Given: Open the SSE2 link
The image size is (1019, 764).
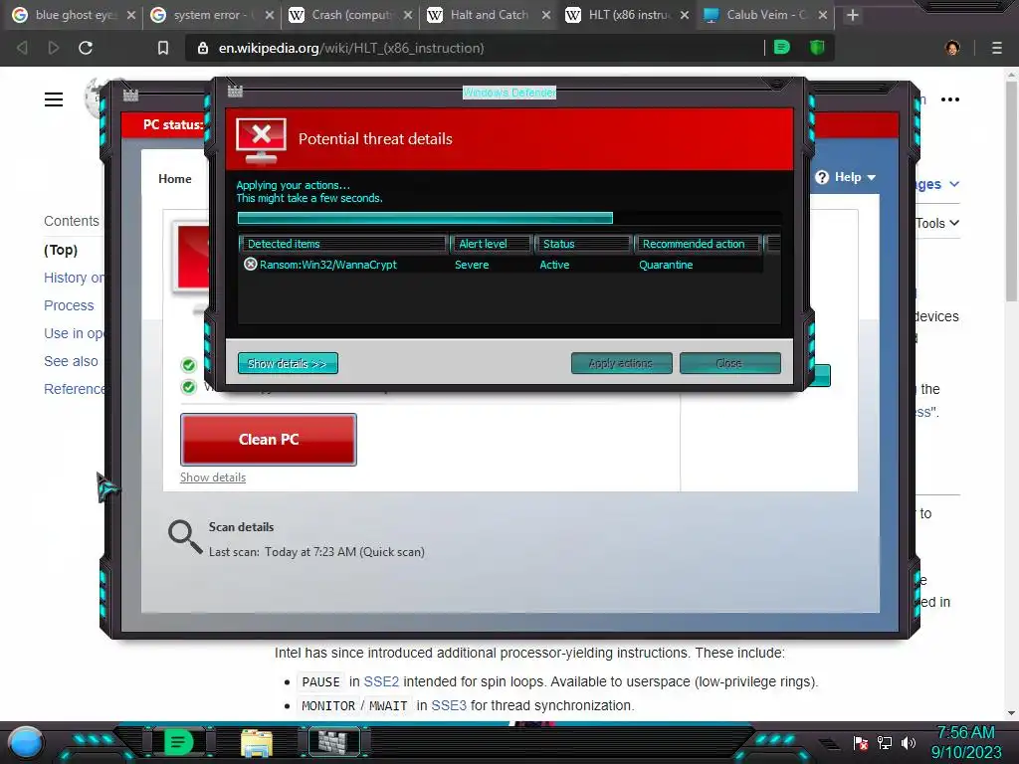Looking at the screenshot, I should 381,681.
